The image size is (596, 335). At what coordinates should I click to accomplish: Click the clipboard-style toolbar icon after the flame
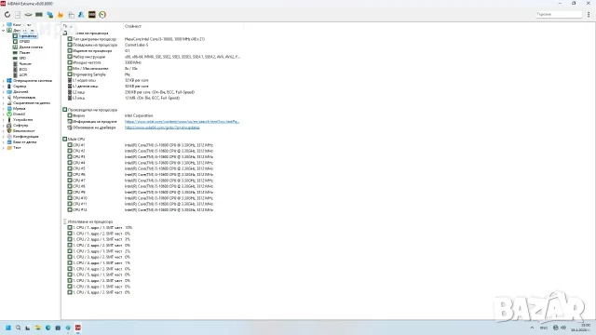click(x=71, y=15)
